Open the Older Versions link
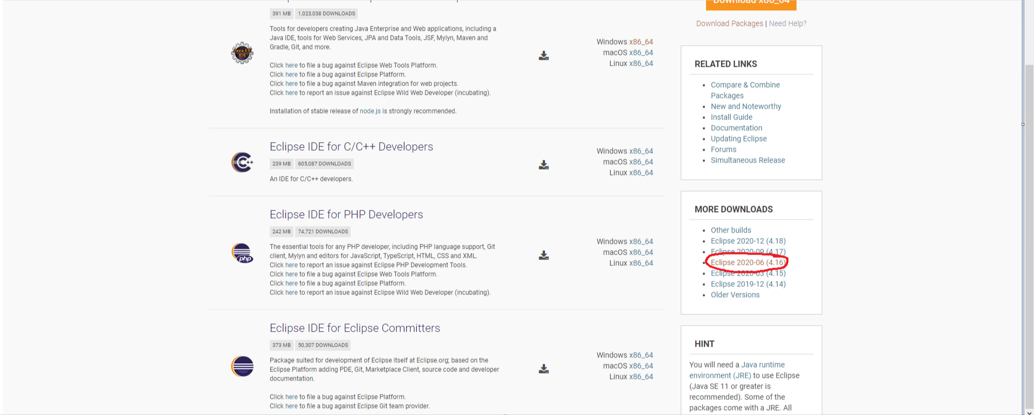This screenshot has width=1034, height=415. (735, 295)
